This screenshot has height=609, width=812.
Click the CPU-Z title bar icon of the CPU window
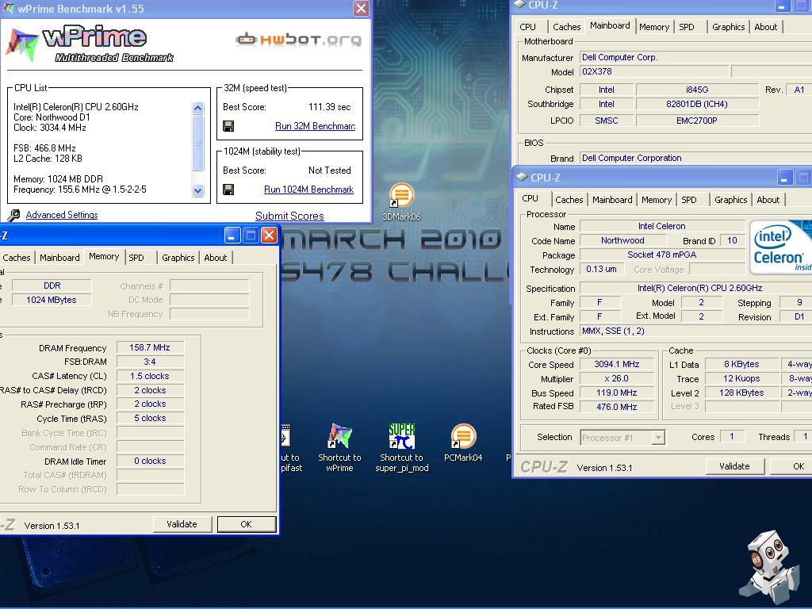(x=522, y=177)
